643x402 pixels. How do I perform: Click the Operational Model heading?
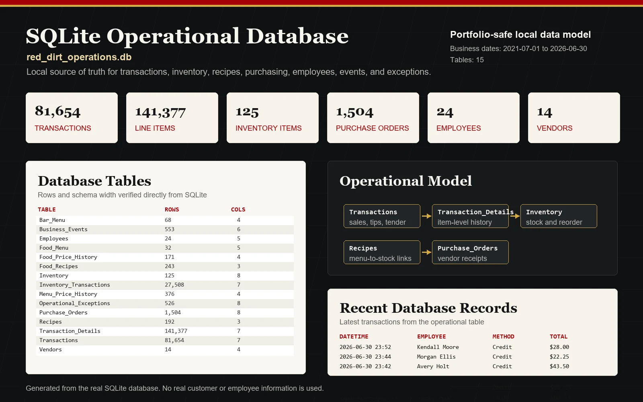405,181
